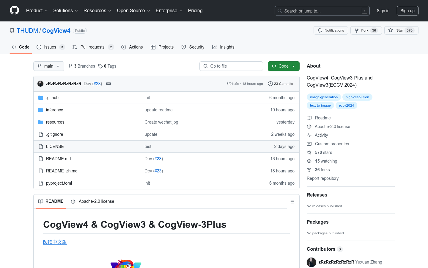Open Custom properties link
The width and height of the screenshot is (428, 268).
[x=328, y=144]
